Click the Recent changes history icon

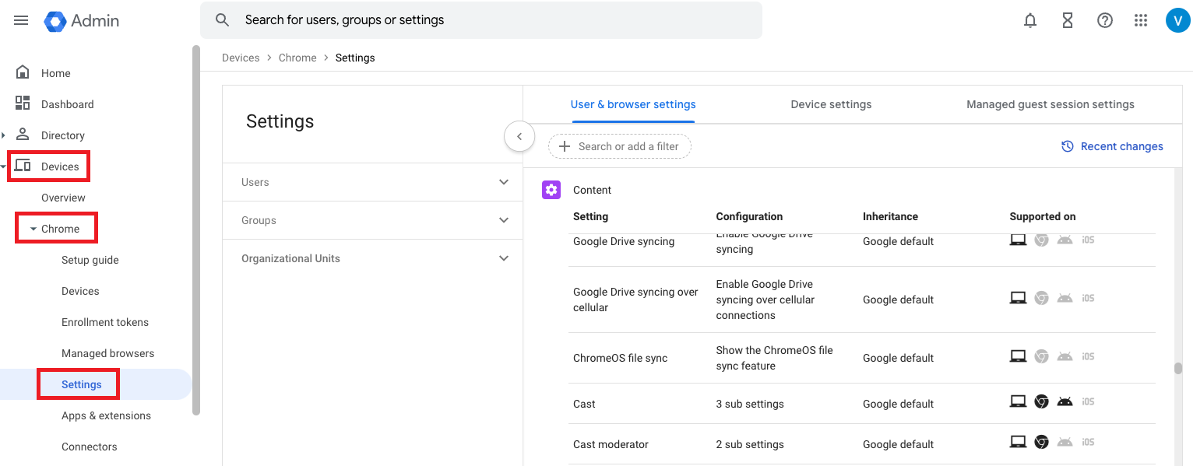coord(1068,146)
